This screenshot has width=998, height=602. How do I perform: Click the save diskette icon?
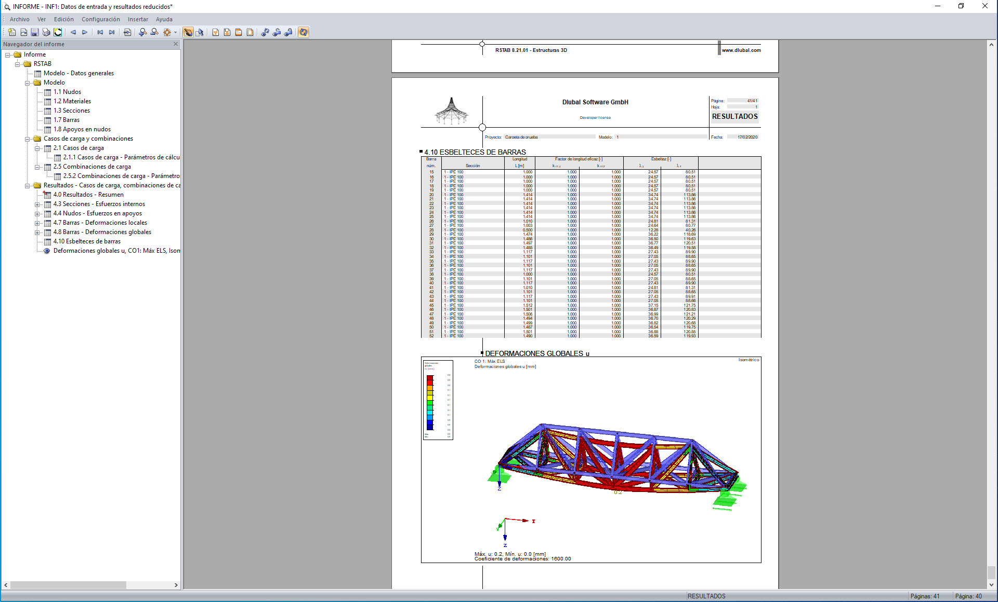click(x=35, y=32)
